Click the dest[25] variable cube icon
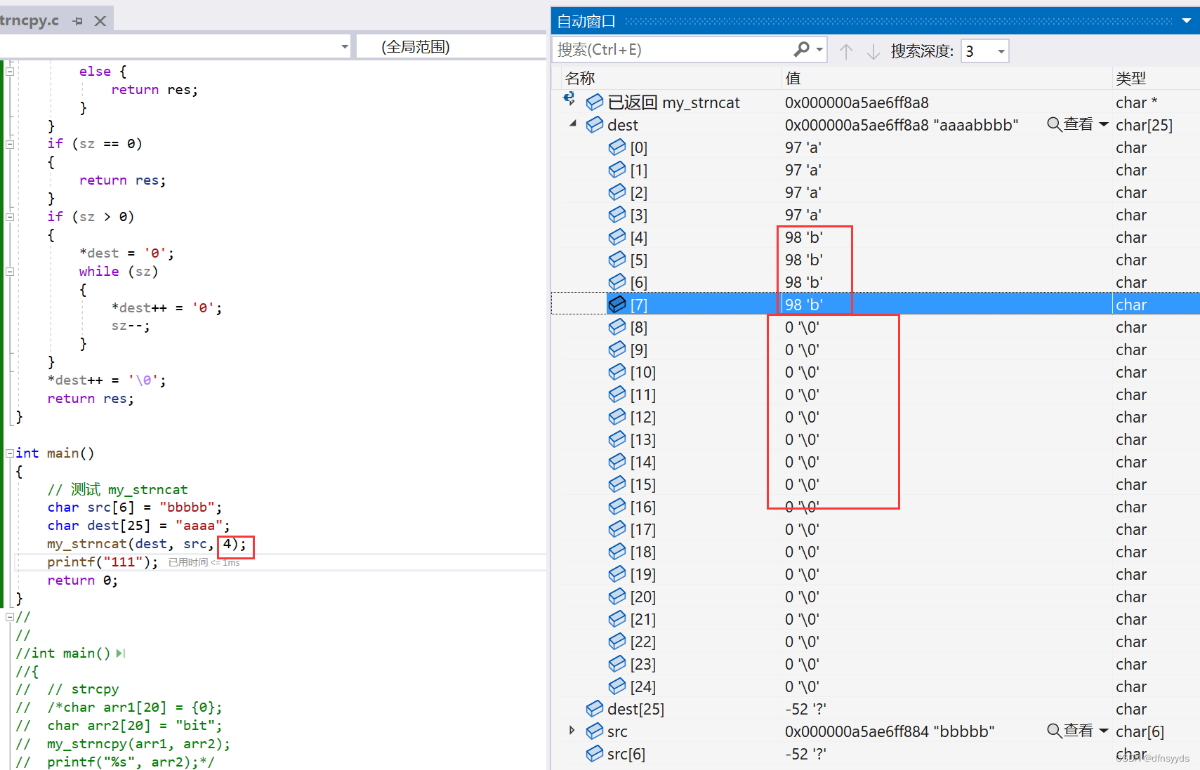Image resolution: width=1200 pixels, height=770 pixels. tap(595, 709)
